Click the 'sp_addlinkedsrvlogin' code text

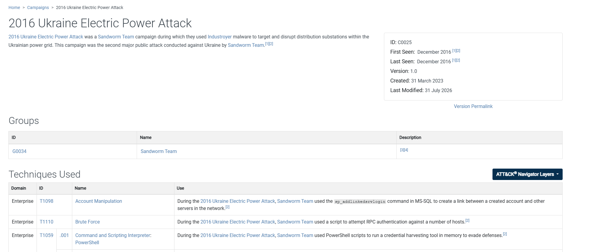click(x=360, y=202)
